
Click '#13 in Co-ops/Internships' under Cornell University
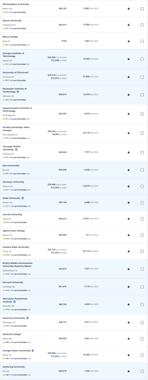pyautogui.click(x=16, y=222)
